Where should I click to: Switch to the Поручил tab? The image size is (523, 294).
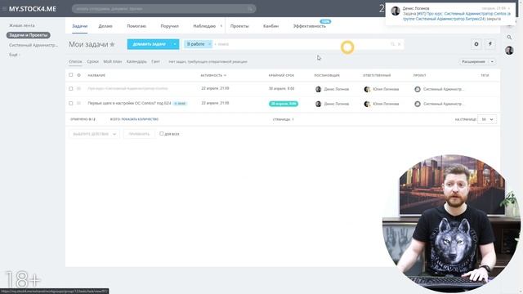(x=169, y=26)
